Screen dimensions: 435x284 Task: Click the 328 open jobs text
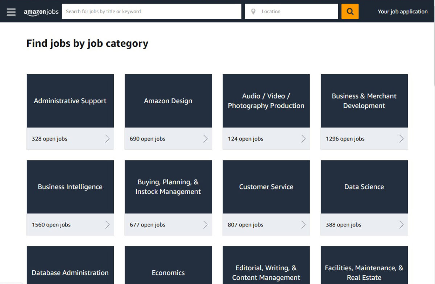tap(50, 139)
